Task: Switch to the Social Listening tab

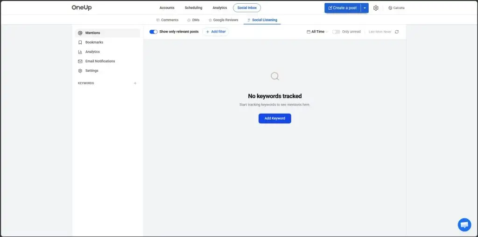Action: (x=262, y=20)
